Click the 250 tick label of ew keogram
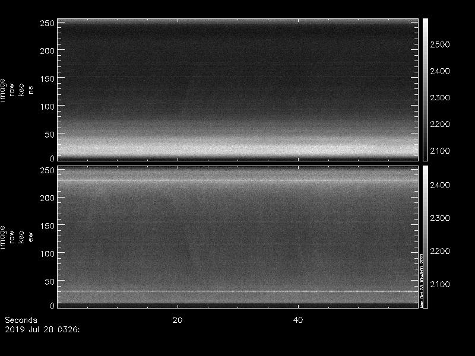Viewport: 475px width, 356px height. [47, 170]
